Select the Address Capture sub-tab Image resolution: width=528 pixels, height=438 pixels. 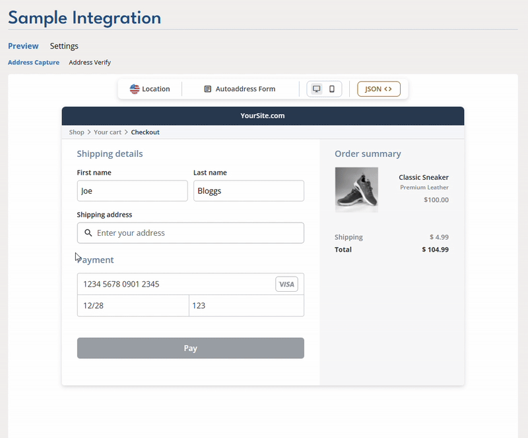click(34, 63)
